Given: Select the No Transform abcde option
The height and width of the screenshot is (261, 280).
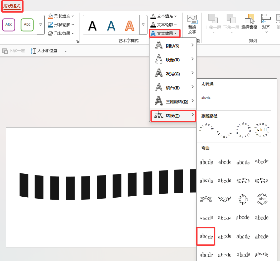Looking at the screenshot, I should pos(206,98).
